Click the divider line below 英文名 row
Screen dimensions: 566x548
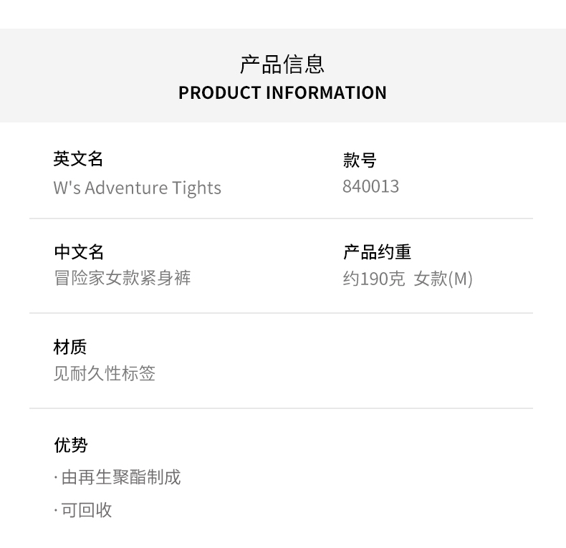281,218
